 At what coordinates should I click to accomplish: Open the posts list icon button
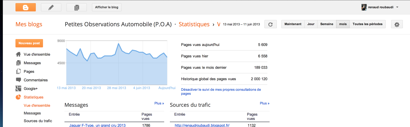[x=77, y=7]
